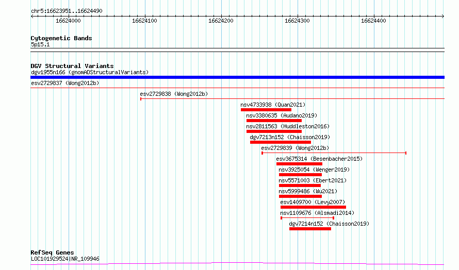Click the nsv1109676 (Alsmadi2014) label
459x270 pixels.
pos(317,213)
